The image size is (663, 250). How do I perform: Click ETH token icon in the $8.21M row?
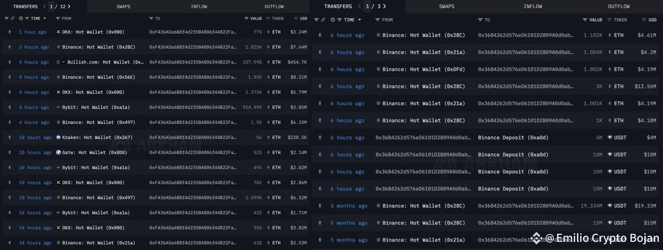[x=268, y=77]
